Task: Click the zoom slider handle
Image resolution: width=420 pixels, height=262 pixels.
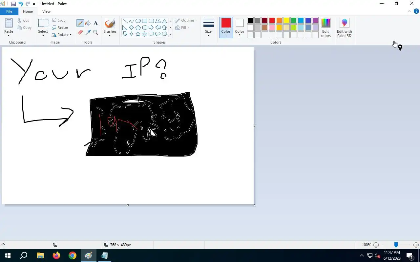Action: point(396,245)
